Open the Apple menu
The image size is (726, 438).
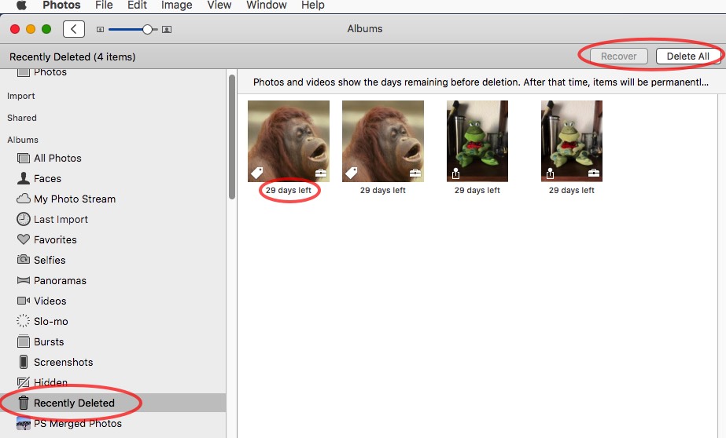click(21, 5)
